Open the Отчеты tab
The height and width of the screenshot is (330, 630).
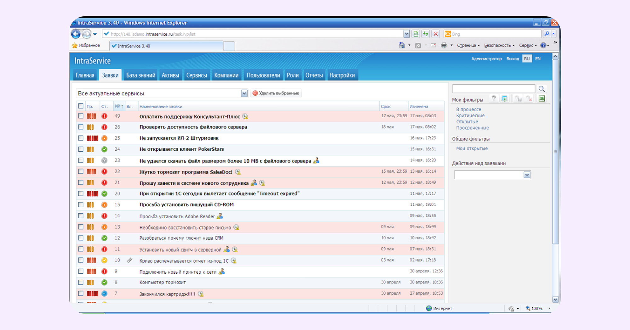coord(314,75)
